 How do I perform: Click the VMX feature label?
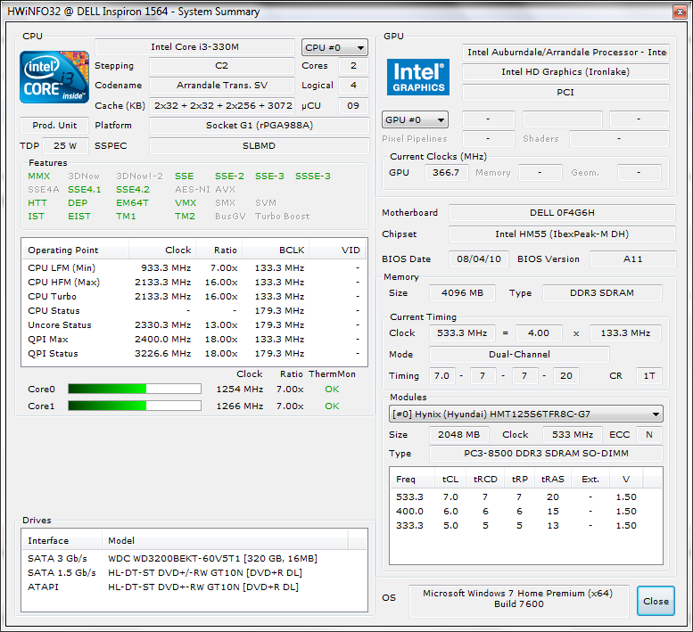click(x=186, y=202)
